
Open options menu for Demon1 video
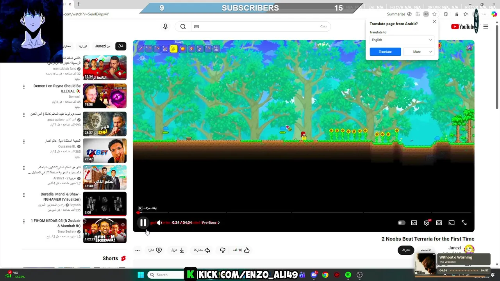(x=24, y=87)
